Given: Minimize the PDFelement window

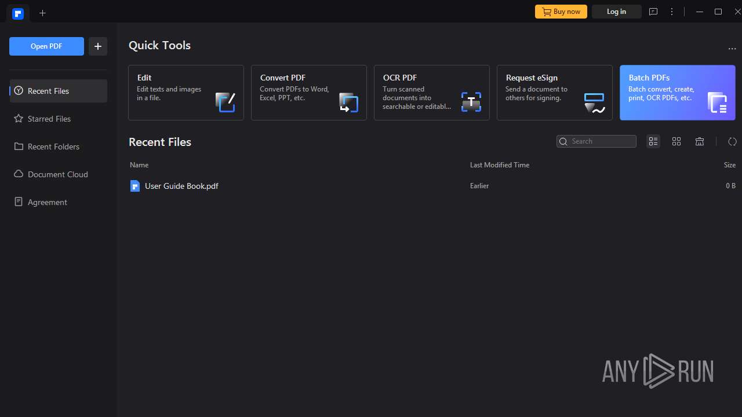Looking at the screenshot, I should click(x=700, y=12).
